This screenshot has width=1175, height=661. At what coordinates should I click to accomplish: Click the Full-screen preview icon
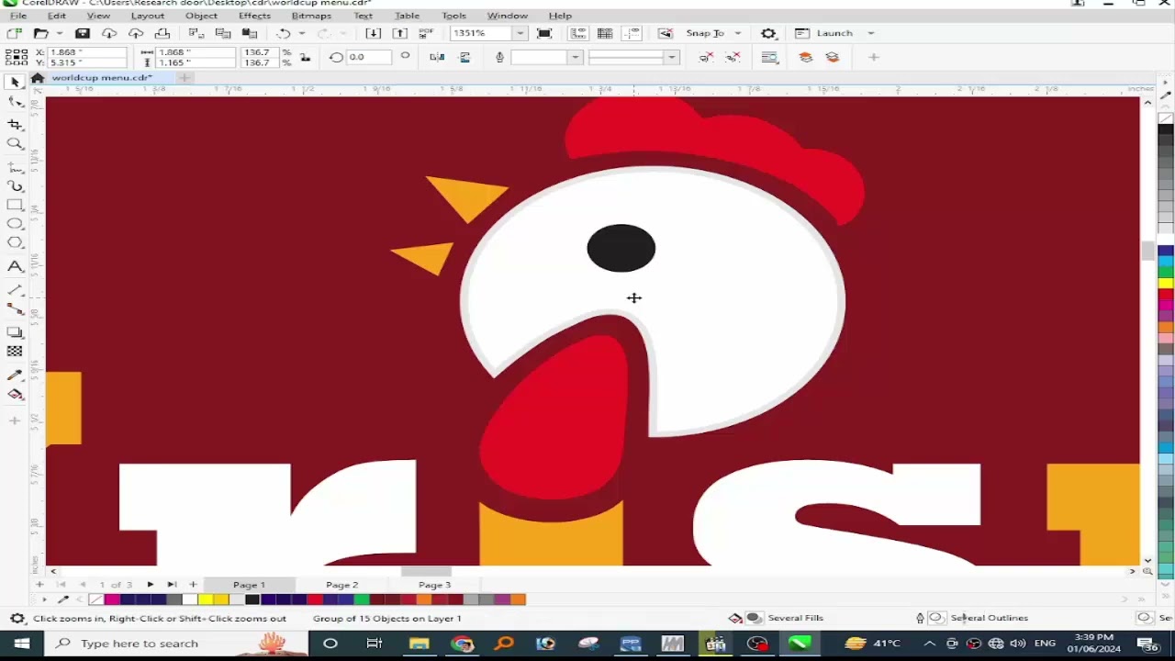click(x=544, y=33)
